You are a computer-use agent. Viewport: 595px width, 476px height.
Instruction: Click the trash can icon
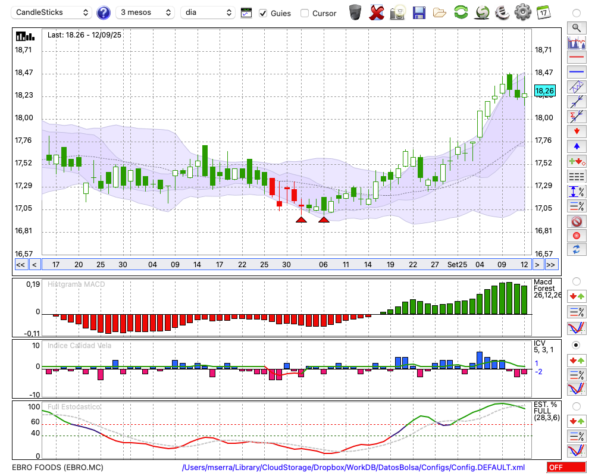355,12
